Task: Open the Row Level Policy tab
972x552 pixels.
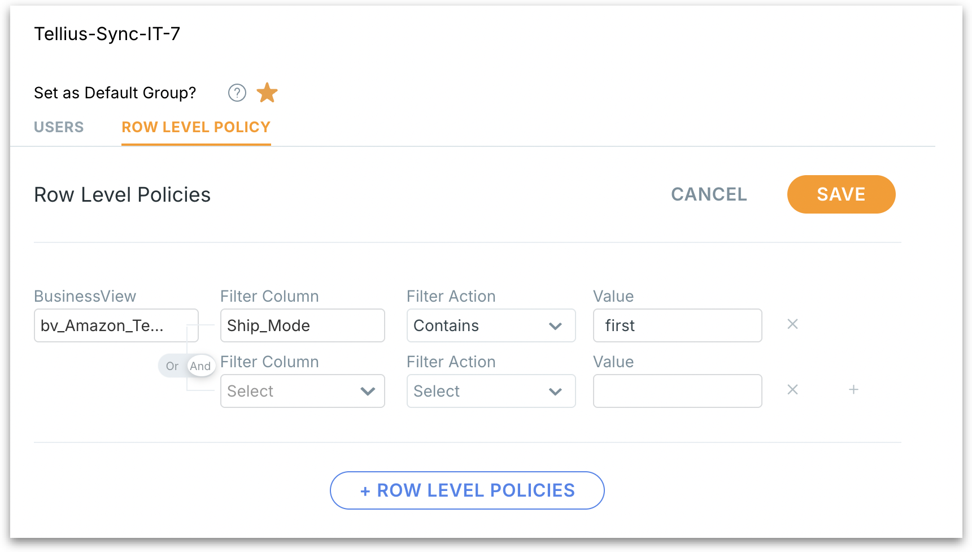Action: [x=196, y=127]
